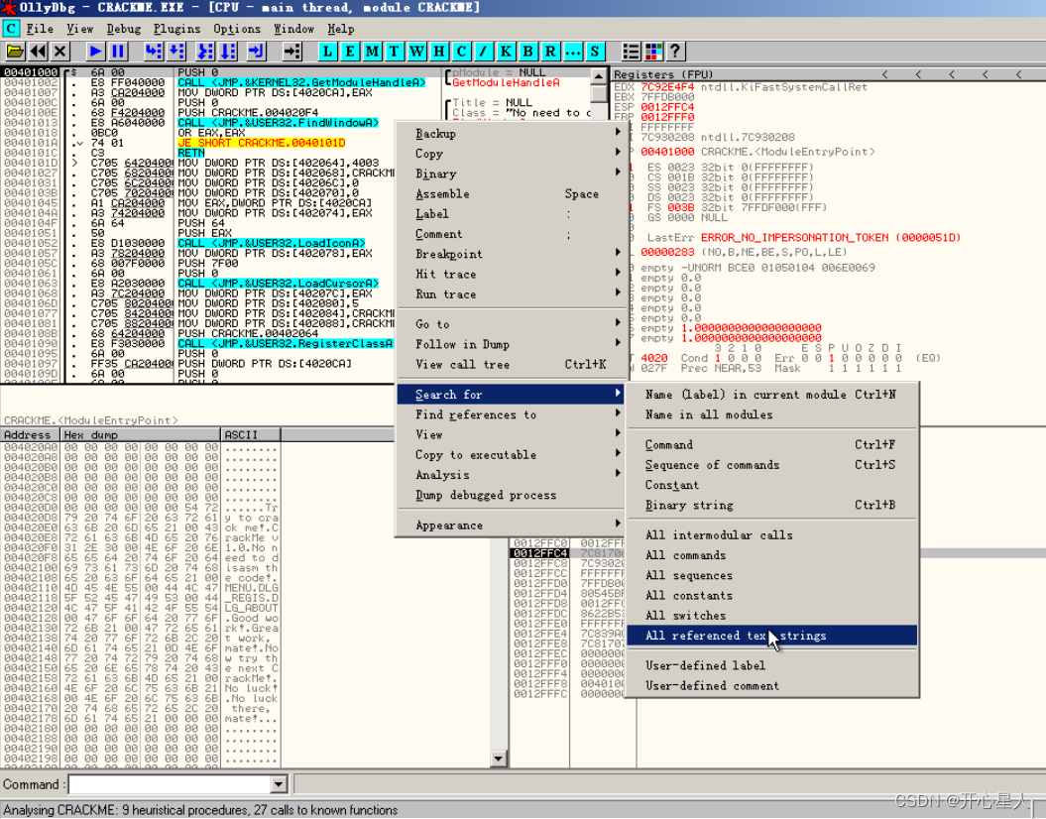Open Source window with S button
The image size is (1046, 819).
[x=594, y=52]
